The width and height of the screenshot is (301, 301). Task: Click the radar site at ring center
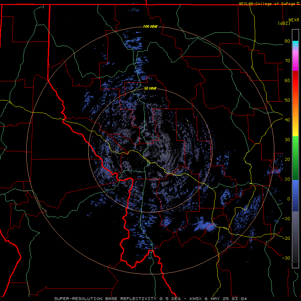coord(150,150)
